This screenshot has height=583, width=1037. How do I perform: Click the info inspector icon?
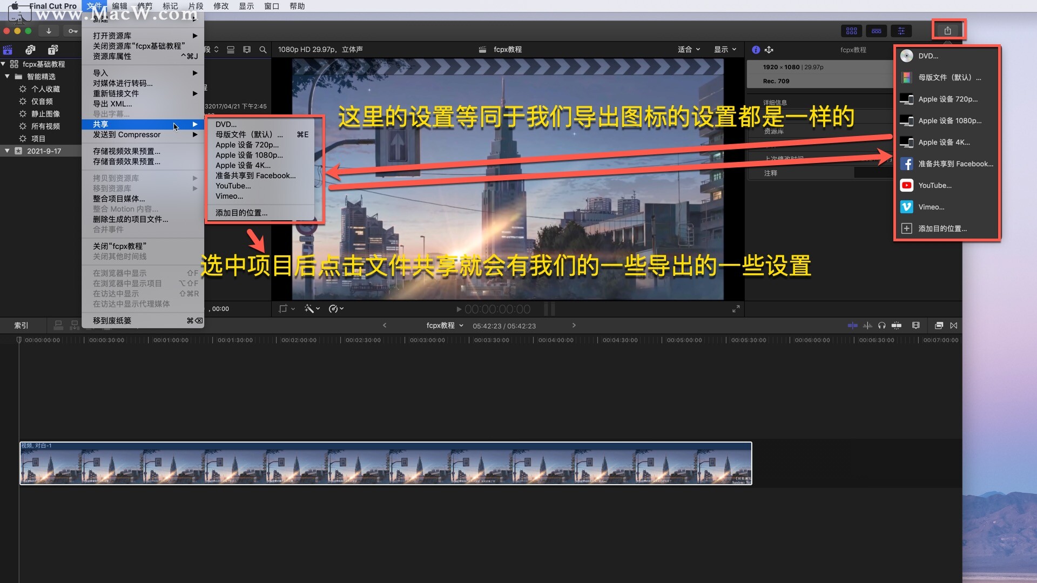coord(756,50)
